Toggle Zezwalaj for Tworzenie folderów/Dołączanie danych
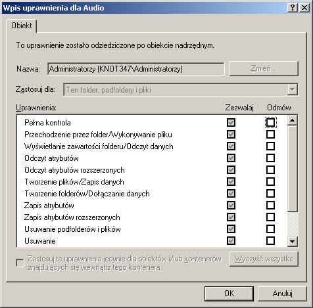Image resolution: width=313 pixels, height=308 pixels. pos(231,193)
